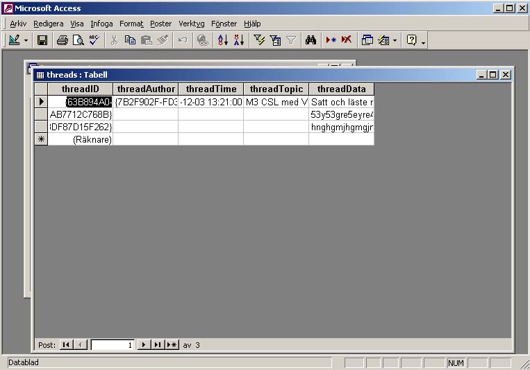
Task: Select the threadID column header
Action: coord(80,89)
